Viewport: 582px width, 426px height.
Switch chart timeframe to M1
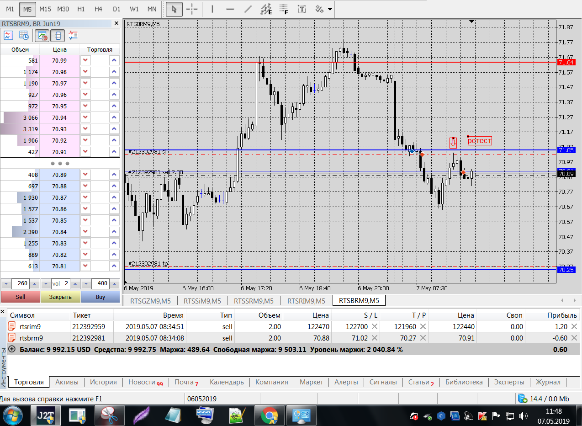[x=10, y=9]
